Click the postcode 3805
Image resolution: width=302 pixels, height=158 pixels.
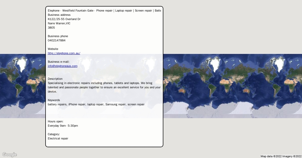pyautogui.click(x=51, y=28)
